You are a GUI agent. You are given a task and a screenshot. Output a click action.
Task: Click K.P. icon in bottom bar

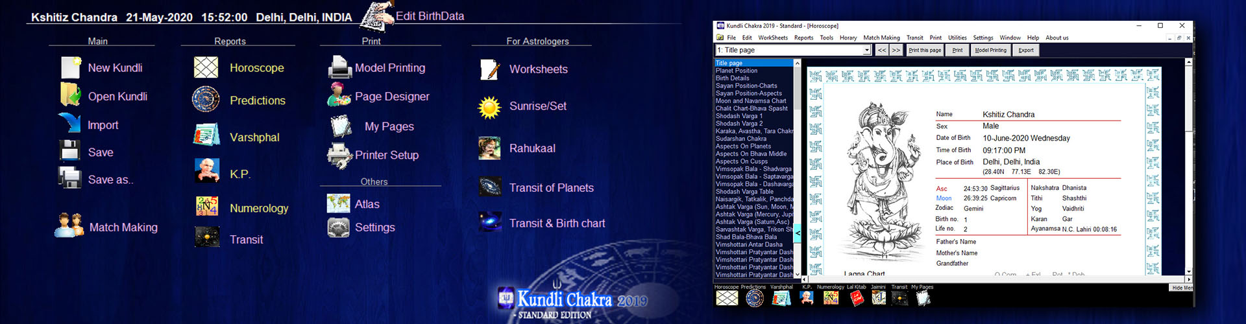(x=807, y=297)
